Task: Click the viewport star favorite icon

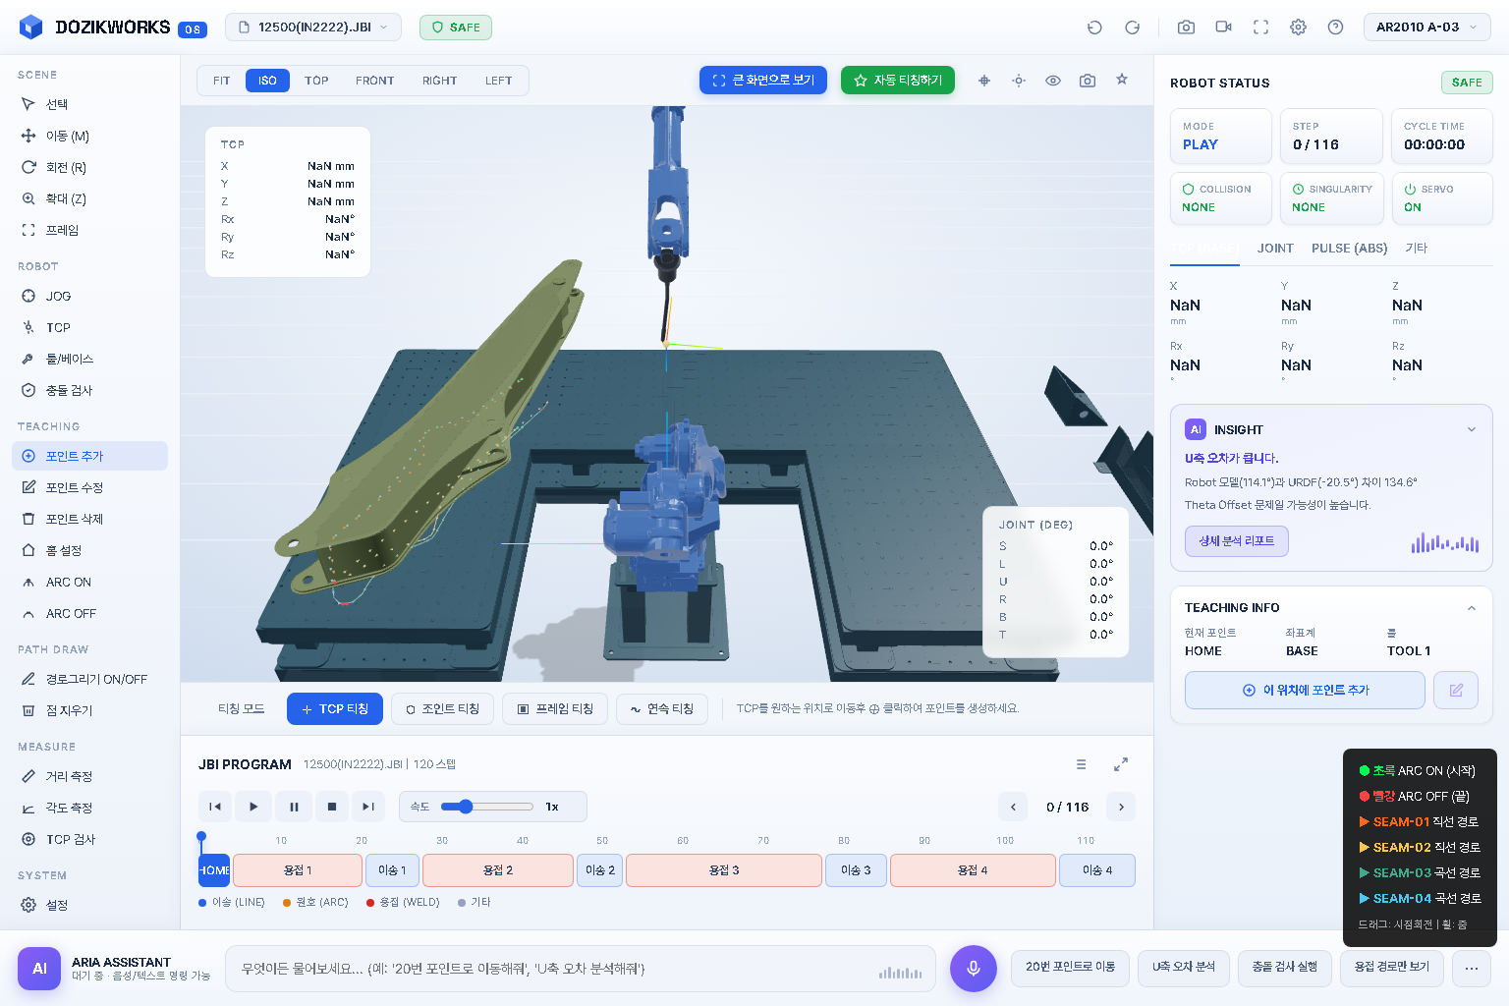Action: coord(1122,81)
